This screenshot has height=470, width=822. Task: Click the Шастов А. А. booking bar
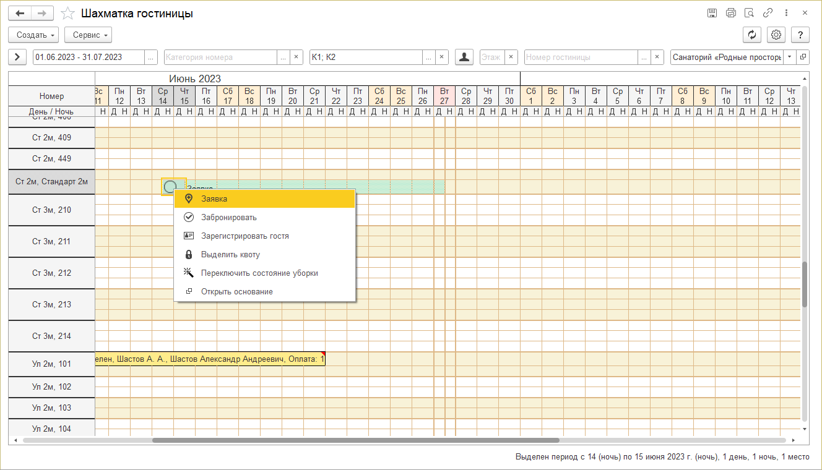coord(210,359)
